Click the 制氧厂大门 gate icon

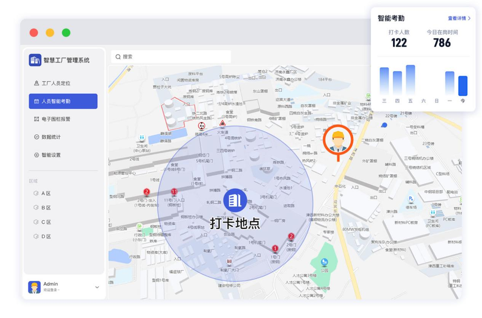point(229,261)
